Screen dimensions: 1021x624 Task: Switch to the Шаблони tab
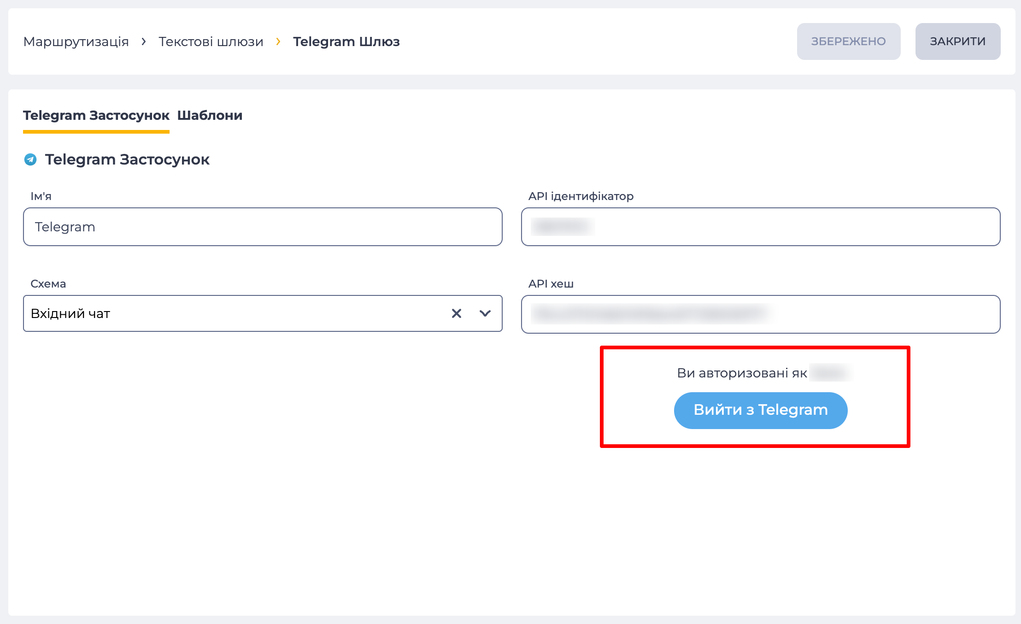click(210, 115)
